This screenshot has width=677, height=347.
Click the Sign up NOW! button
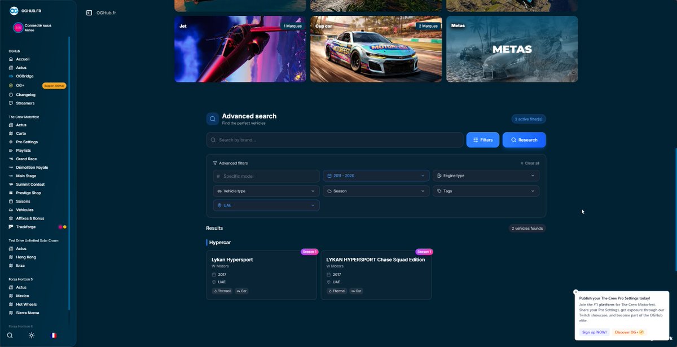(x=595, y=332)
